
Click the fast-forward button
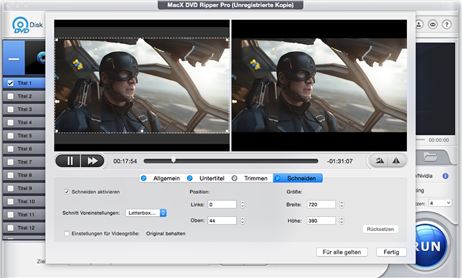tap(93, 161)
